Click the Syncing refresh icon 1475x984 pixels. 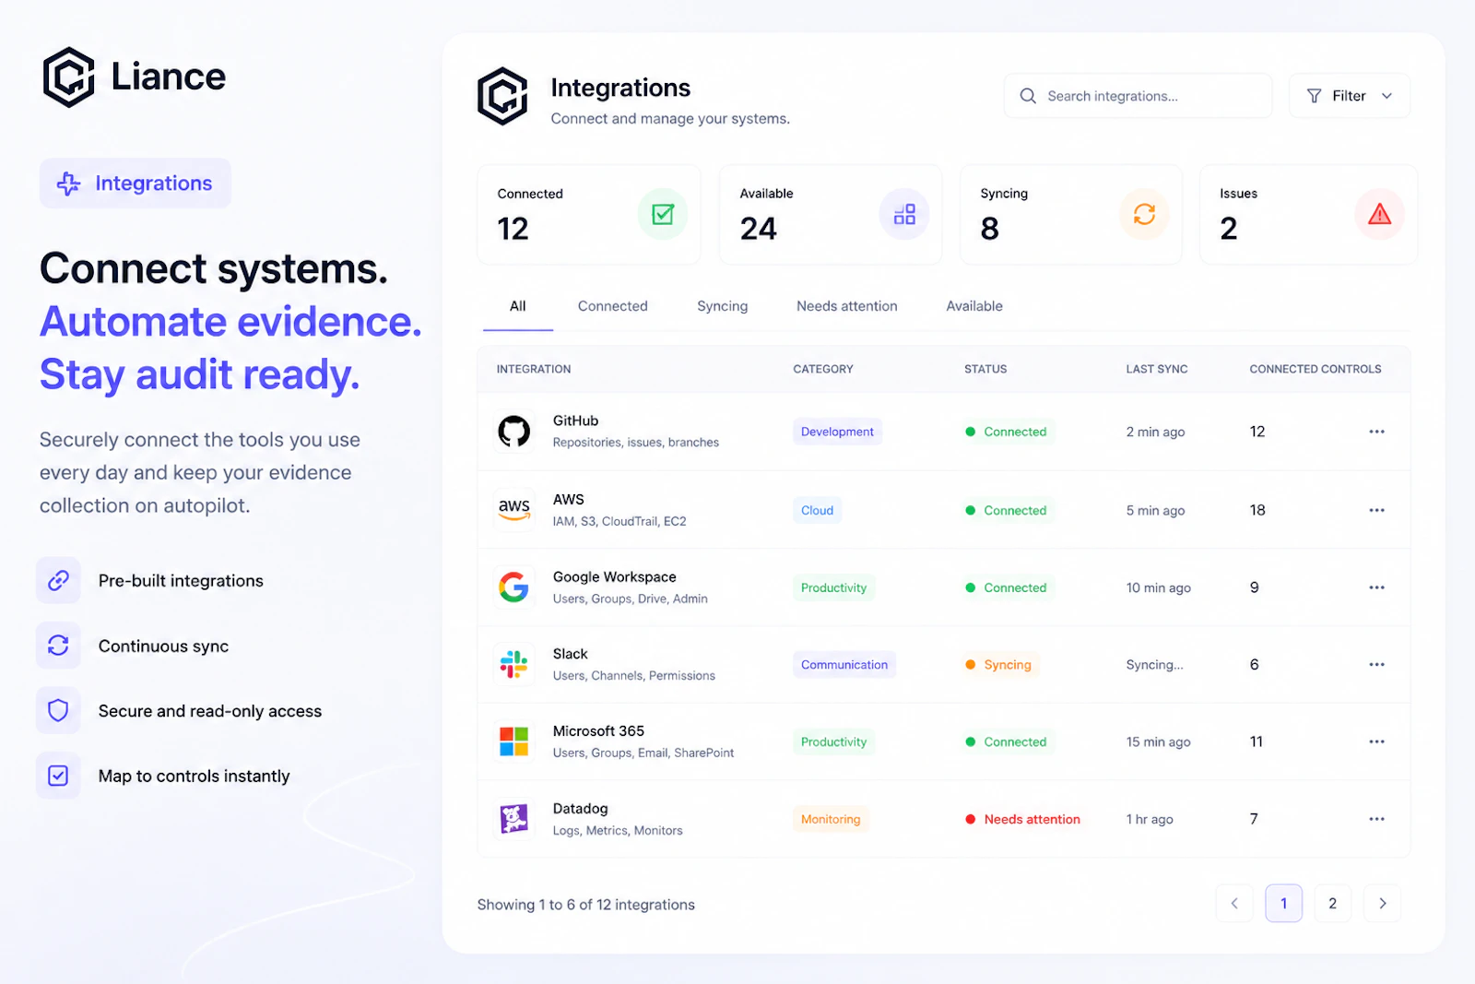1144,214
